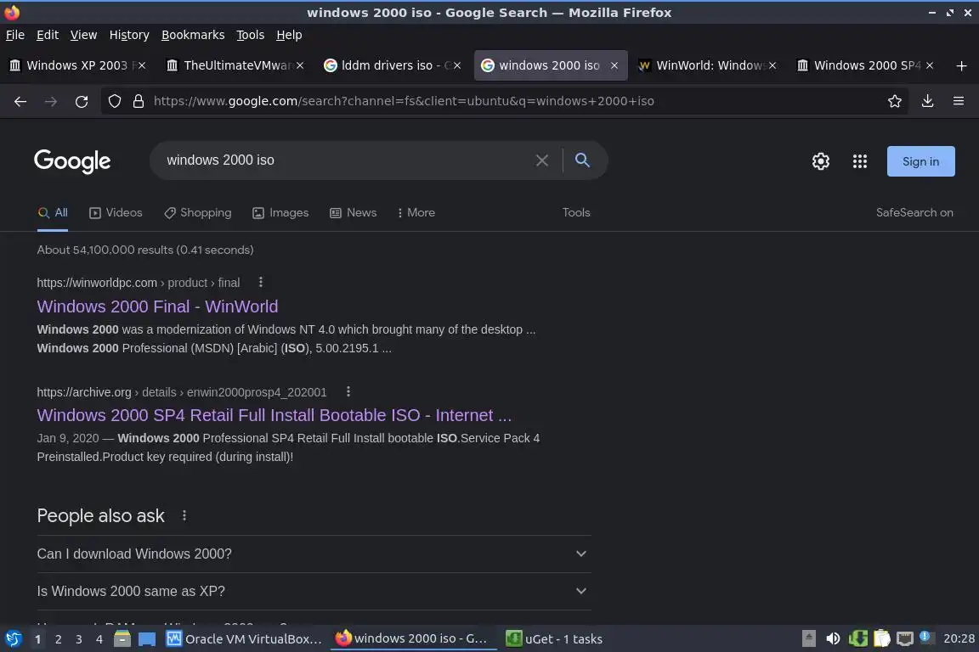979x652 pixels.
Task: Click the clipboard tray icon
Action: pyautogui.click(x=881, y=639)
